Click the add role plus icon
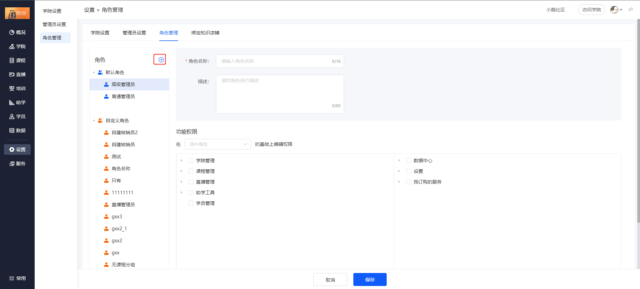This screenshot has width=640, height=289. click(x=161, y=60)
